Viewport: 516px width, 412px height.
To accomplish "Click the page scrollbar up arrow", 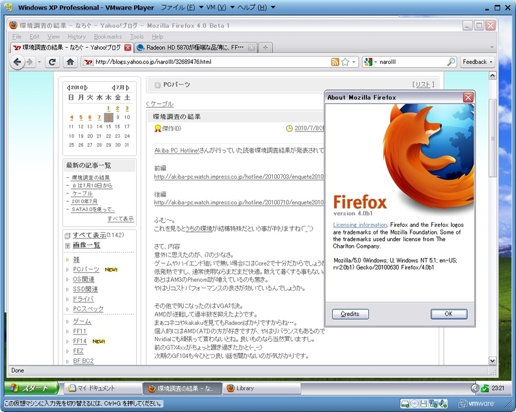I will (492, 75).
